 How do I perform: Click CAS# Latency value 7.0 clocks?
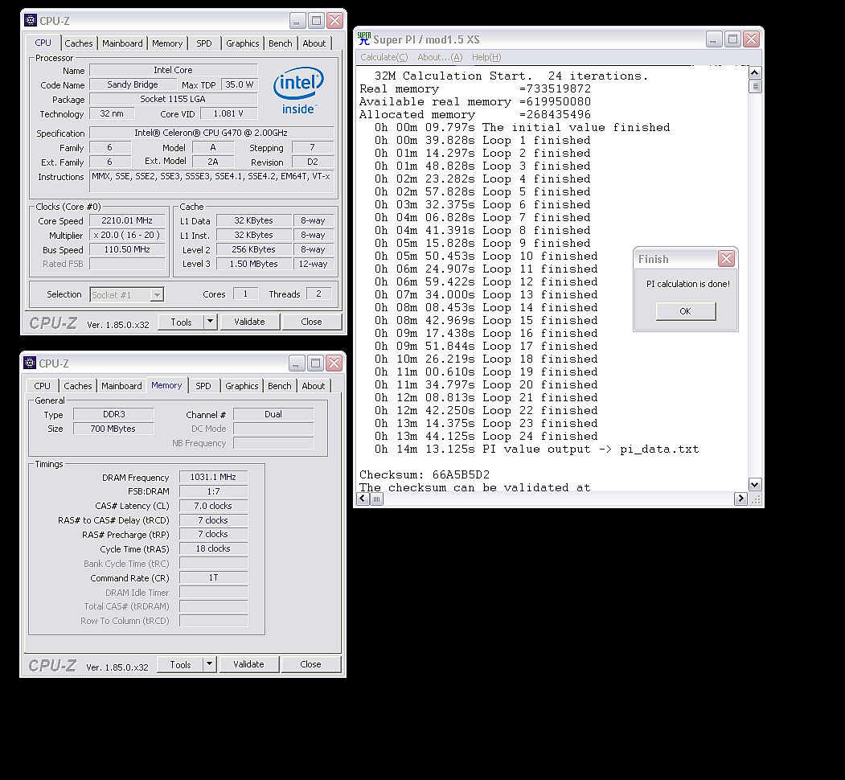(x=213, y=506)
